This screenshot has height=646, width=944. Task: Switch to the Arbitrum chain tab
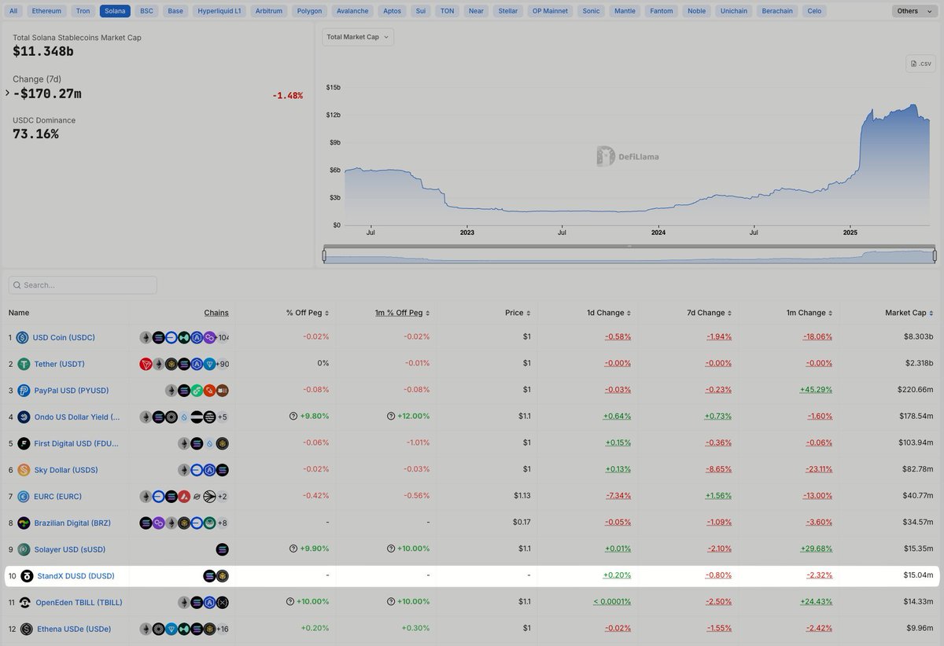(x=268, y=11)
